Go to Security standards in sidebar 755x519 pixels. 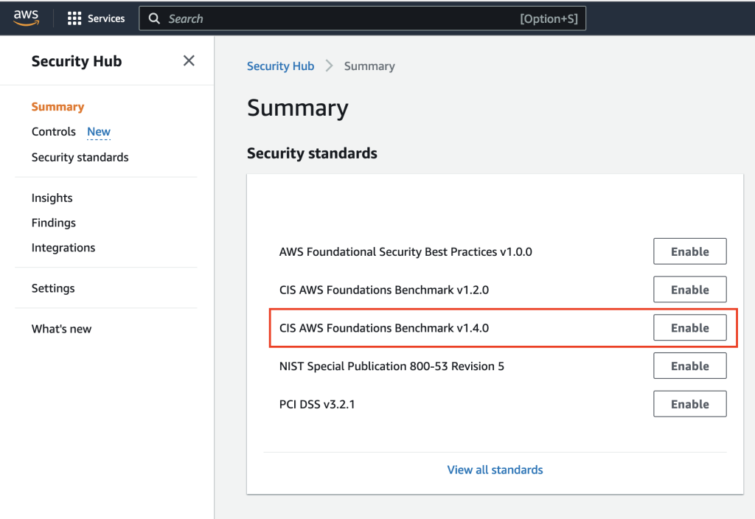point(80,157)
